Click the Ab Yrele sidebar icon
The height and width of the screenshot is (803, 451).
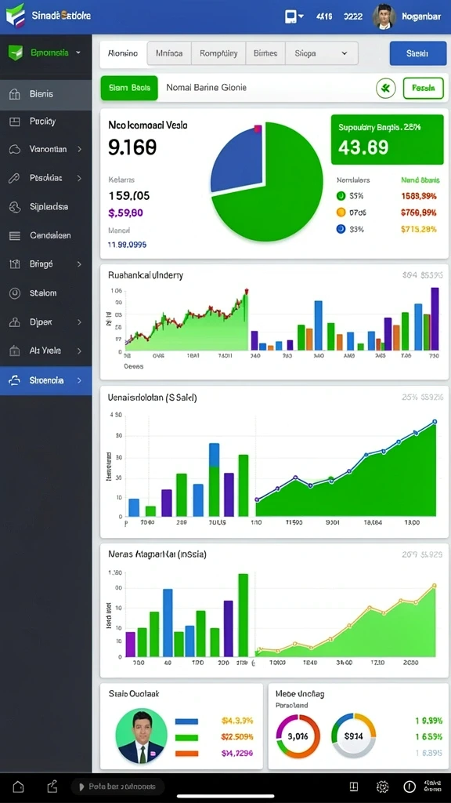coord(15,351)
